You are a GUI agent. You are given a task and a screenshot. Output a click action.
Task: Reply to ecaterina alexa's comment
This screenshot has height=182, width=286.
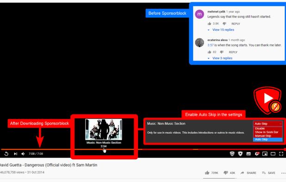(x=233, y=52)
